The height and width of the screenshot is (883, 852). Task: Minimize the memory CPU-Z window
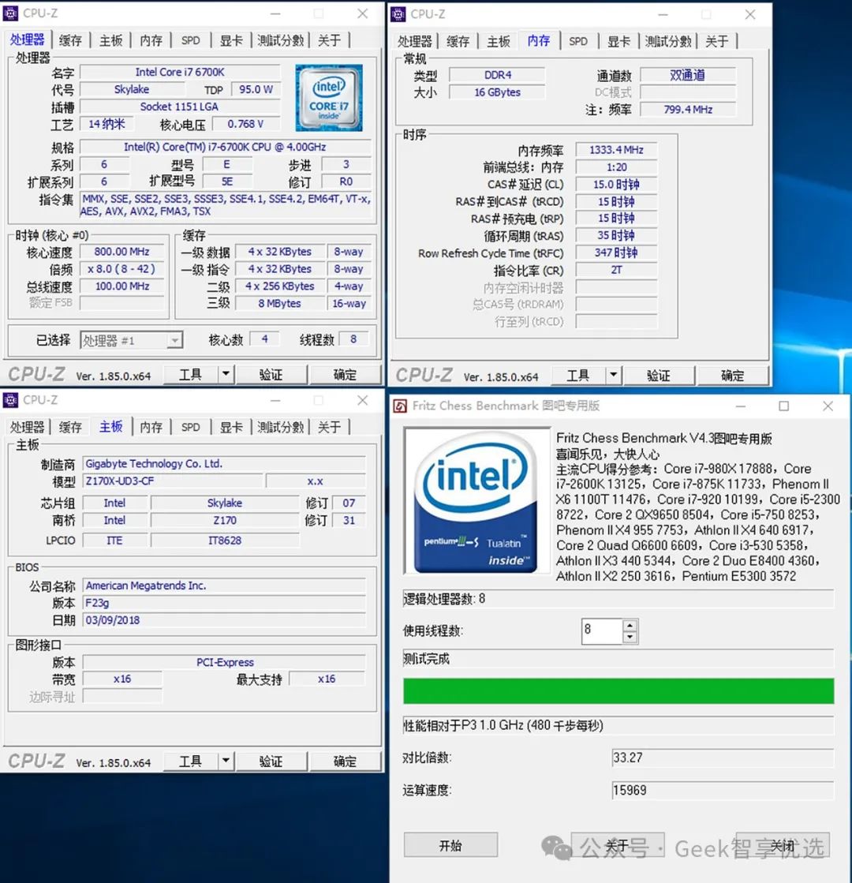pos(663,15)
